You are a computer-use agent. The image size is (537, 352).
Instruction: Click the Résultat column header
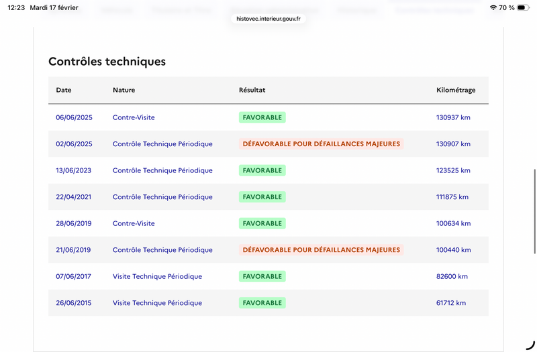pyautogui.click(x=252, y=90)
